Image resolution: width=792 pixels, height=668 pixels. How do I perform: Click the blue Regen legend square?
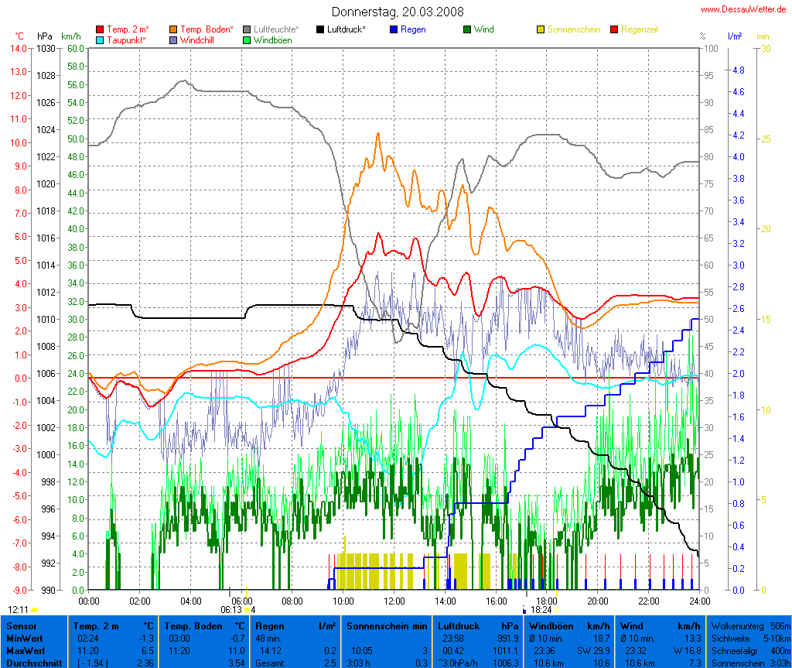pos(394,29)
